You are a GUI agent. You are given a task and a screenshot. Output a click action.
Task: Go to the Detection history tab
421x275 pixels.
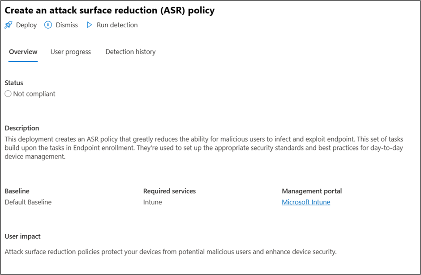point(130,52)
